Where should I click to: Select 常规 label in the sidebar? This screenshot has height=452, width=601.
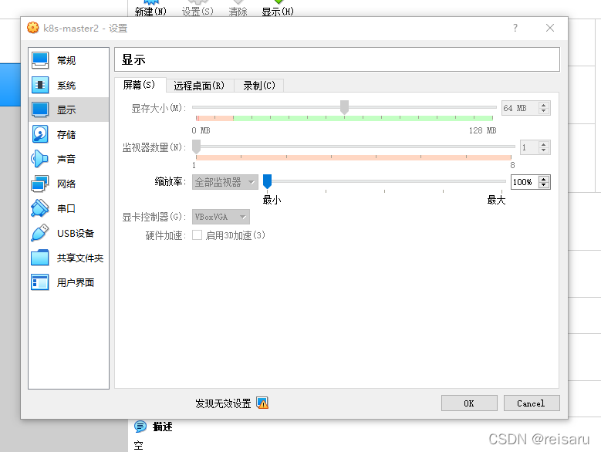click(x=66, y=60)
